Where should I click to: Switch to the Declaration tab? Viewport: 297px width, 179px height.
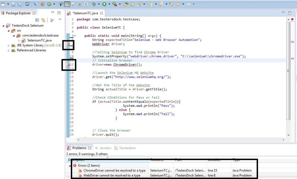[127, 148]
